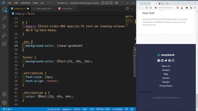Click index.css in the breadcrumb
The image size is (198, 111).
click(20, 14)
